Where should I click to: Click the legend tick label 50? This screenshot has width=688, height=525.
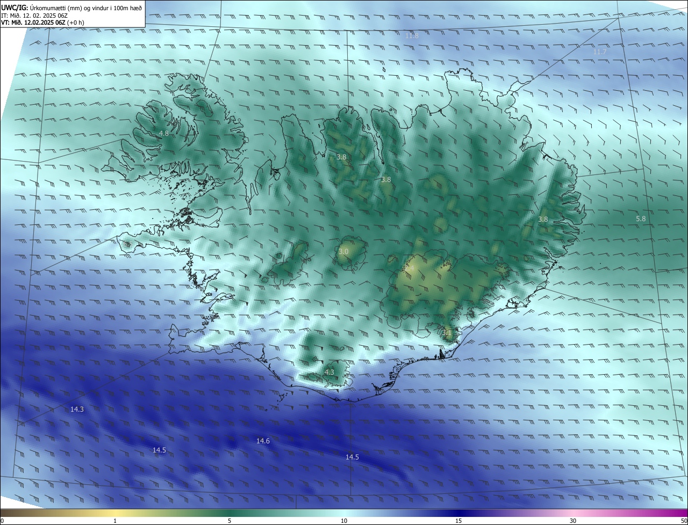[x=684, y=521]
